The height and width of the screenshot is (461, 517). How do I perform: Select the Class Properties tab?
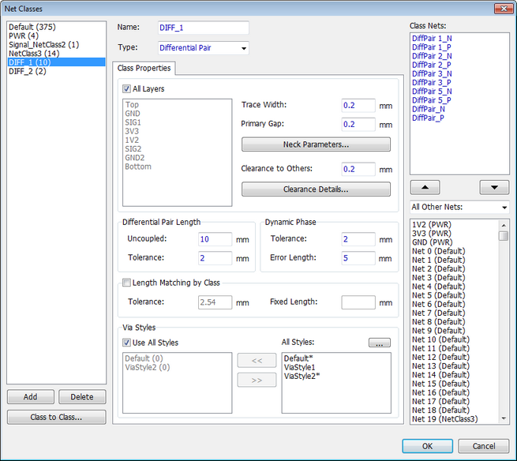coord(144,68)
